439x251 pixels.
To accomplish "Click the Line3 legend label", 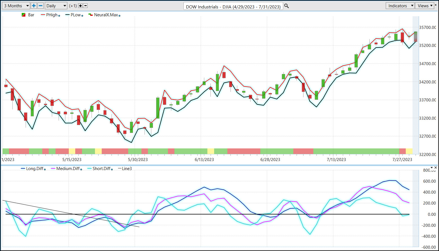I will (x=127, y=169).
